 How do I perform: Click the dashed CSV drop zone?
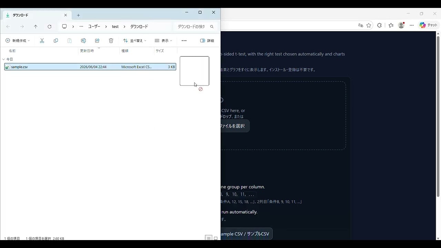(283, 115)
